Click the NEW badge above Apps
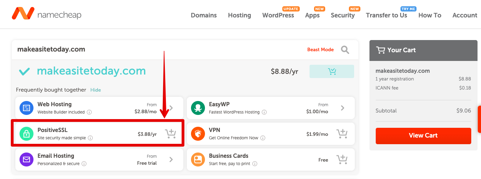The height and width of the screenshot is (179, 481). click(x=320, y=9)
